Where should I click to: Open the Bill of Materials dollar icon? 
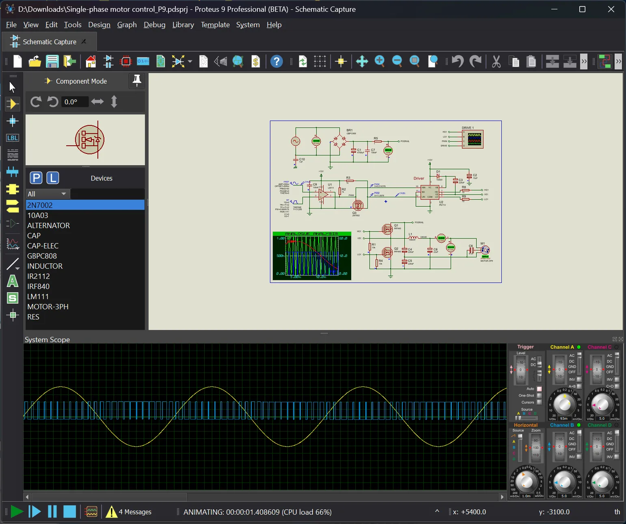(256, 62)
